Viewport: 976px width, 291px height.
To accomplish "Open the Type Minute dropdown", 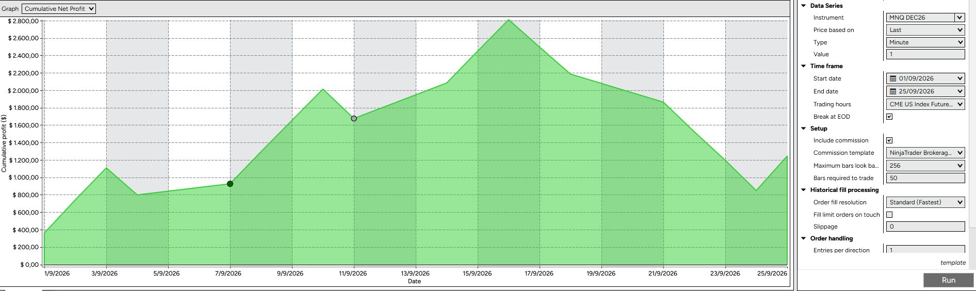I will [925, 42].
